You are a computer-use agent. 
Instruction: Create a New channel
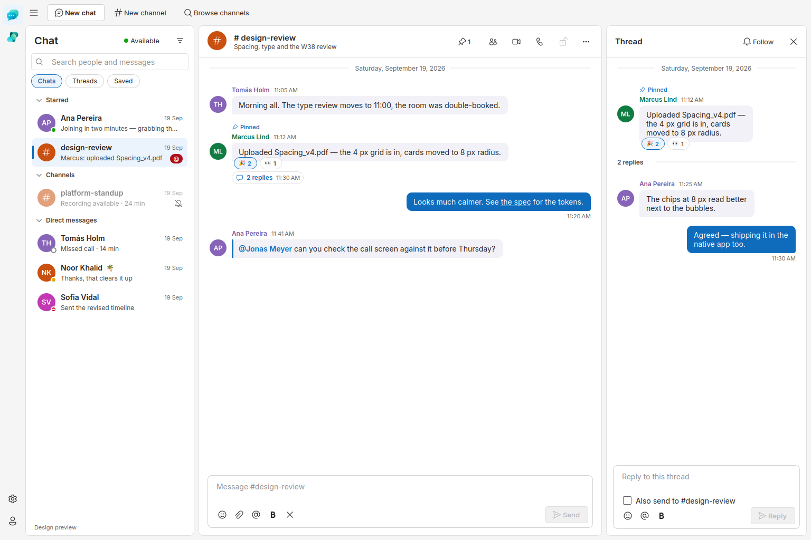click(140, 13)
